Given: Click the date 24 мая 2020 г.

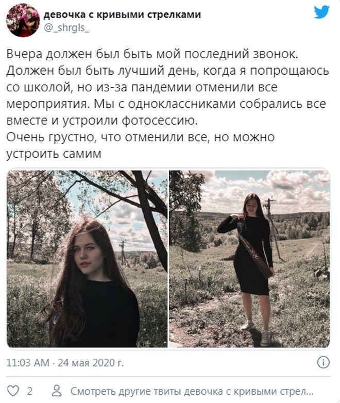Looking at the screenshot, I should pos(91,363).
